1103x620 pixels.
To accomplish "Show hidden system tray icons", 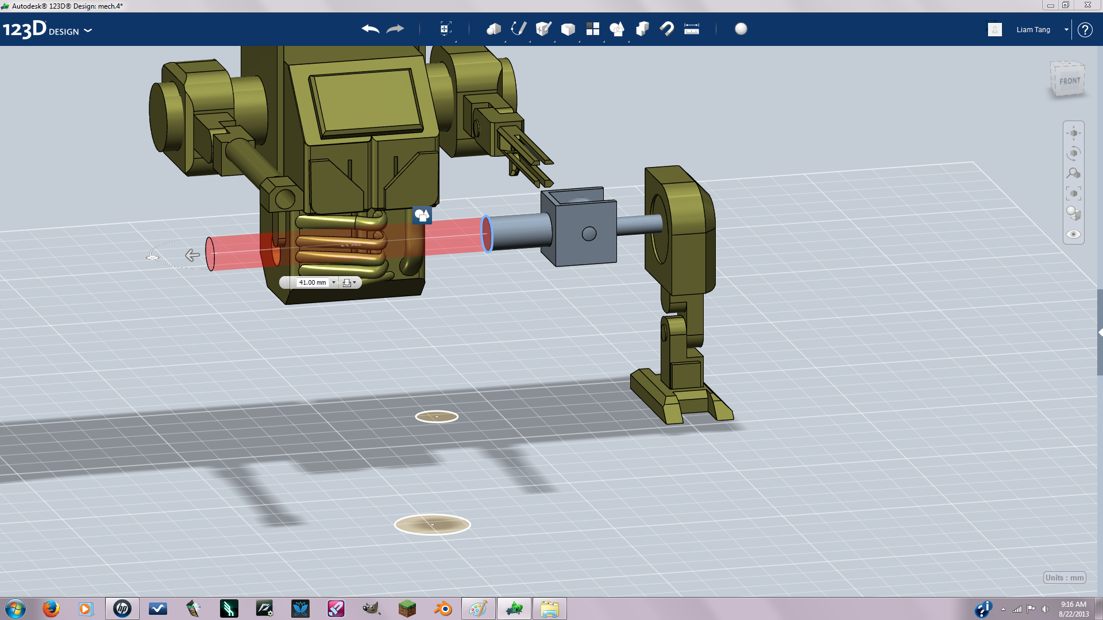I will (1003, 609).
